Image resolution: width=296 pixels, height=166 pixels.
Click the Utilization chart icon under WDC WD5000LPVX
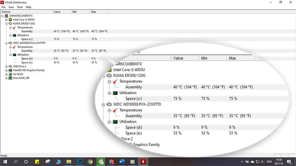tap(14, 55)
